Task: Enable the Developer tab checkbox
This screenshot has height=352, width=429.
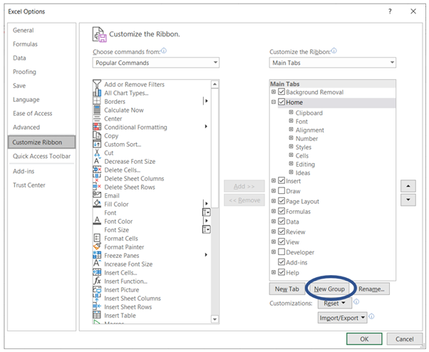Action: [x=281, y=252]
